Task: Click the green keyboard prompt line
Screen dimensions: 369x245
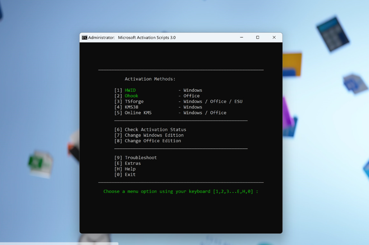Action: click(x=181, y=192)
